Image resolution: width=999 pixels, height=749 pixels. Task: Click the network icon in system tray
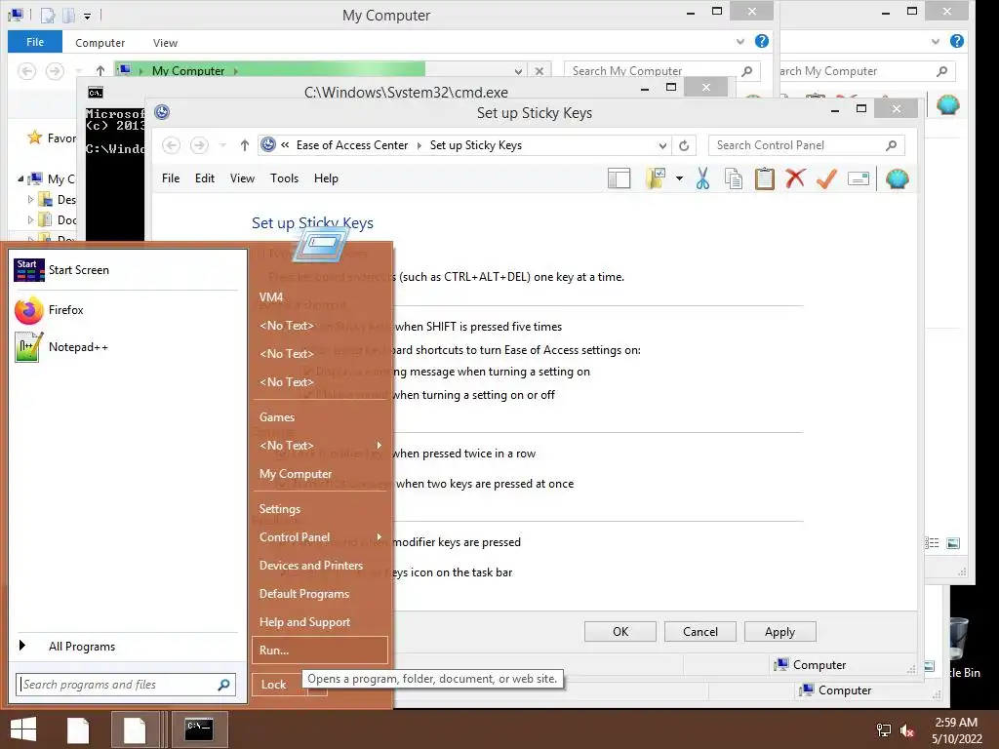(884, 730)
